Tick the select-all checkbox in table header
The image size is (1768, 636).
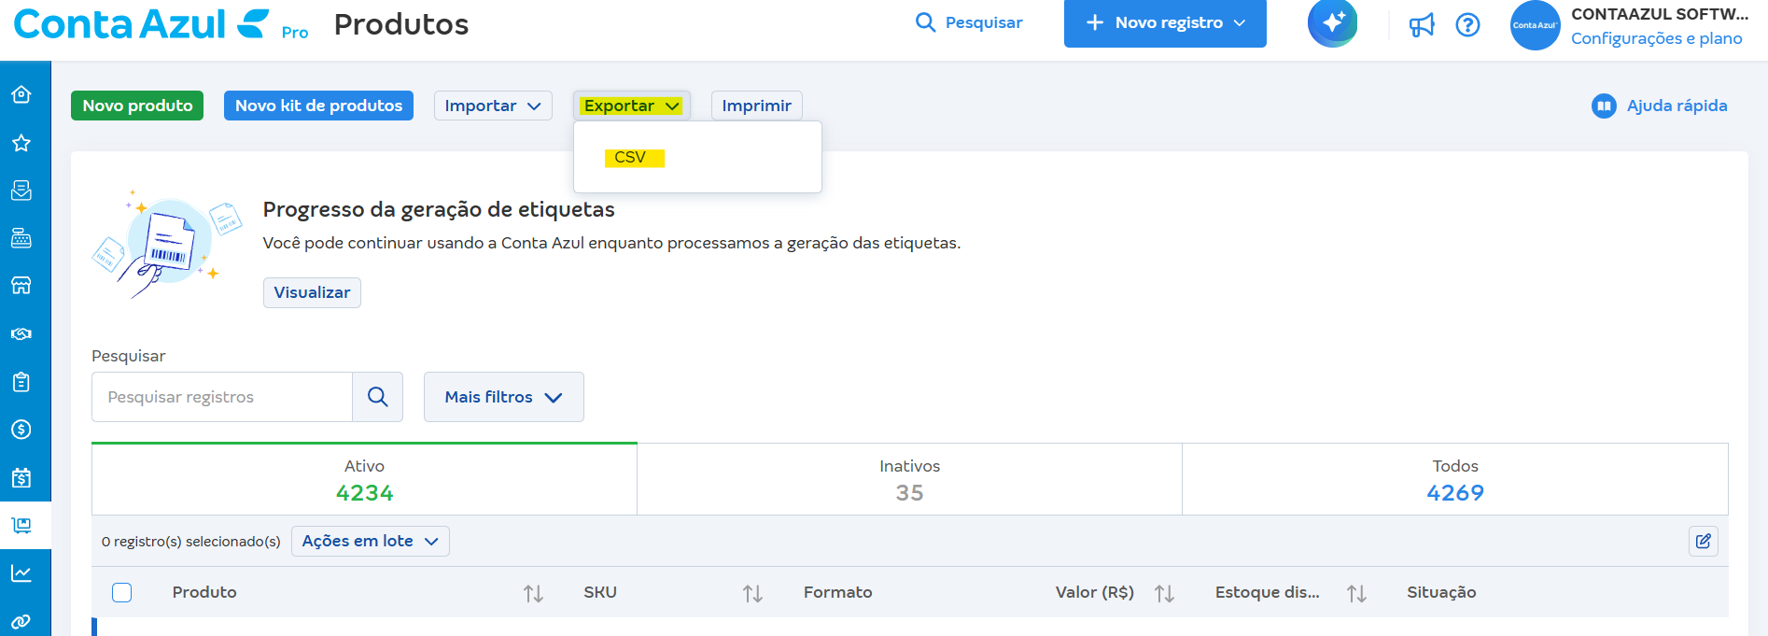122,592
